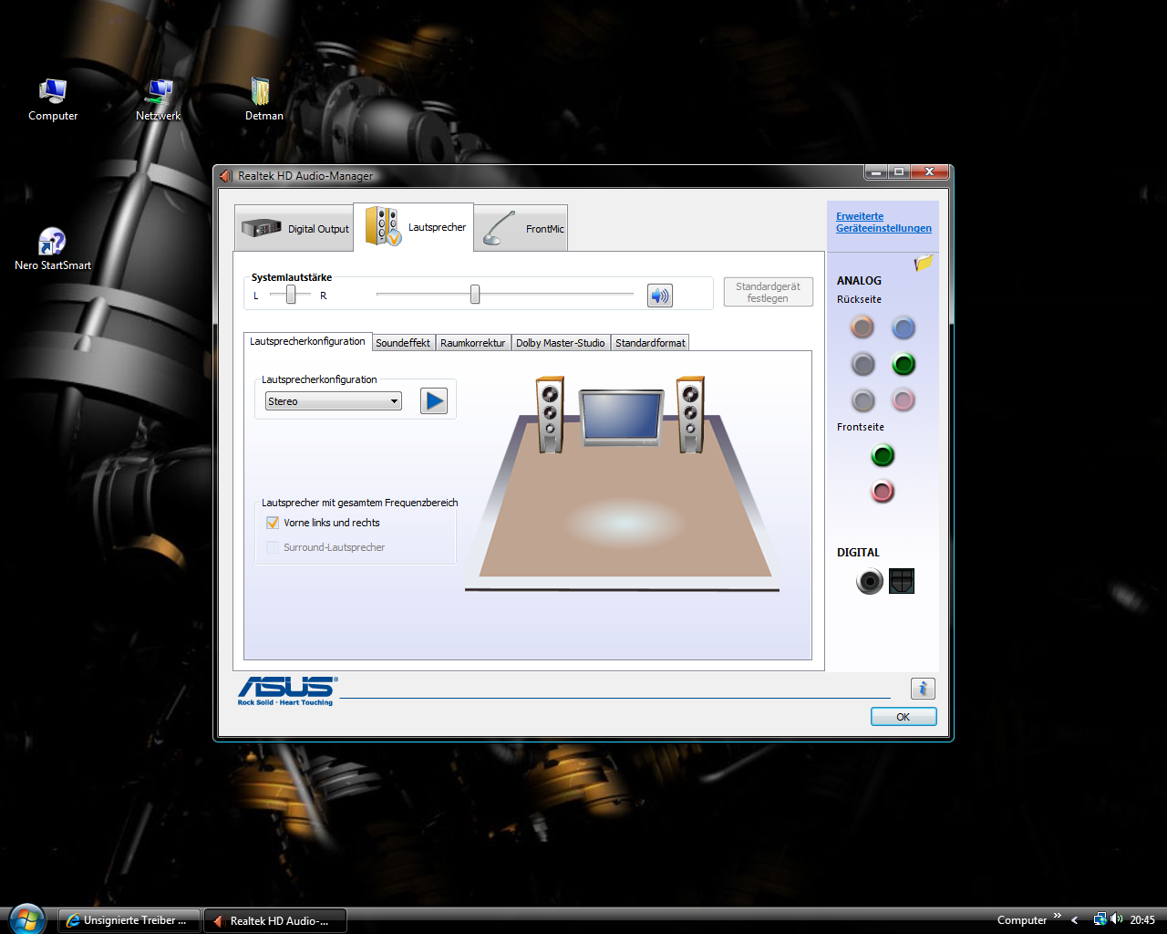
Task: Click the green rear analog jack
Action: tap(904, 364)
